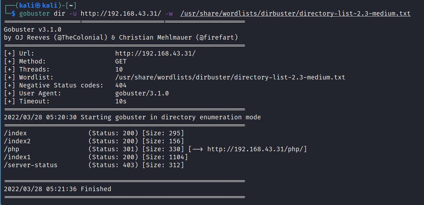This screenshot has height=205, width=424.
Task: Click the Size: 1104 value
Action: click(x=165, y=157)
